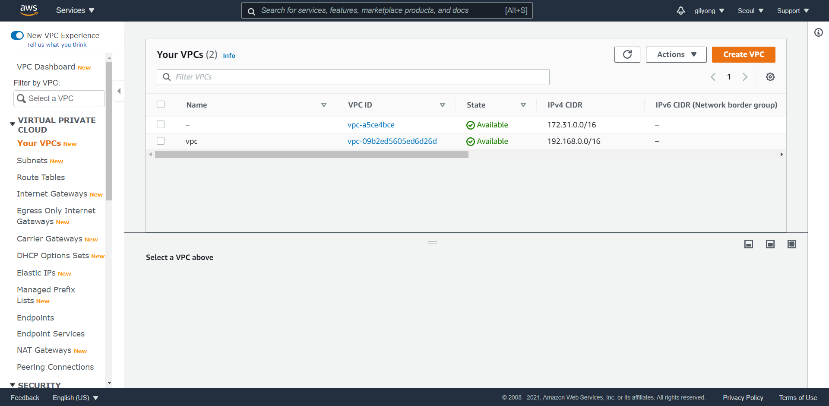
Task: Click the search icon in top search bar
Action: (x=251, y=11)
